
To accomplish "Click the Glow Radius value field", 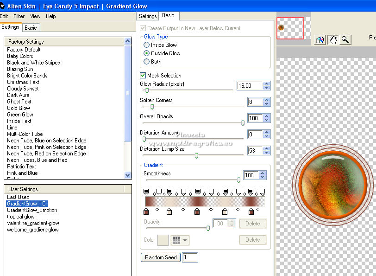I will [x=250, y=86].
